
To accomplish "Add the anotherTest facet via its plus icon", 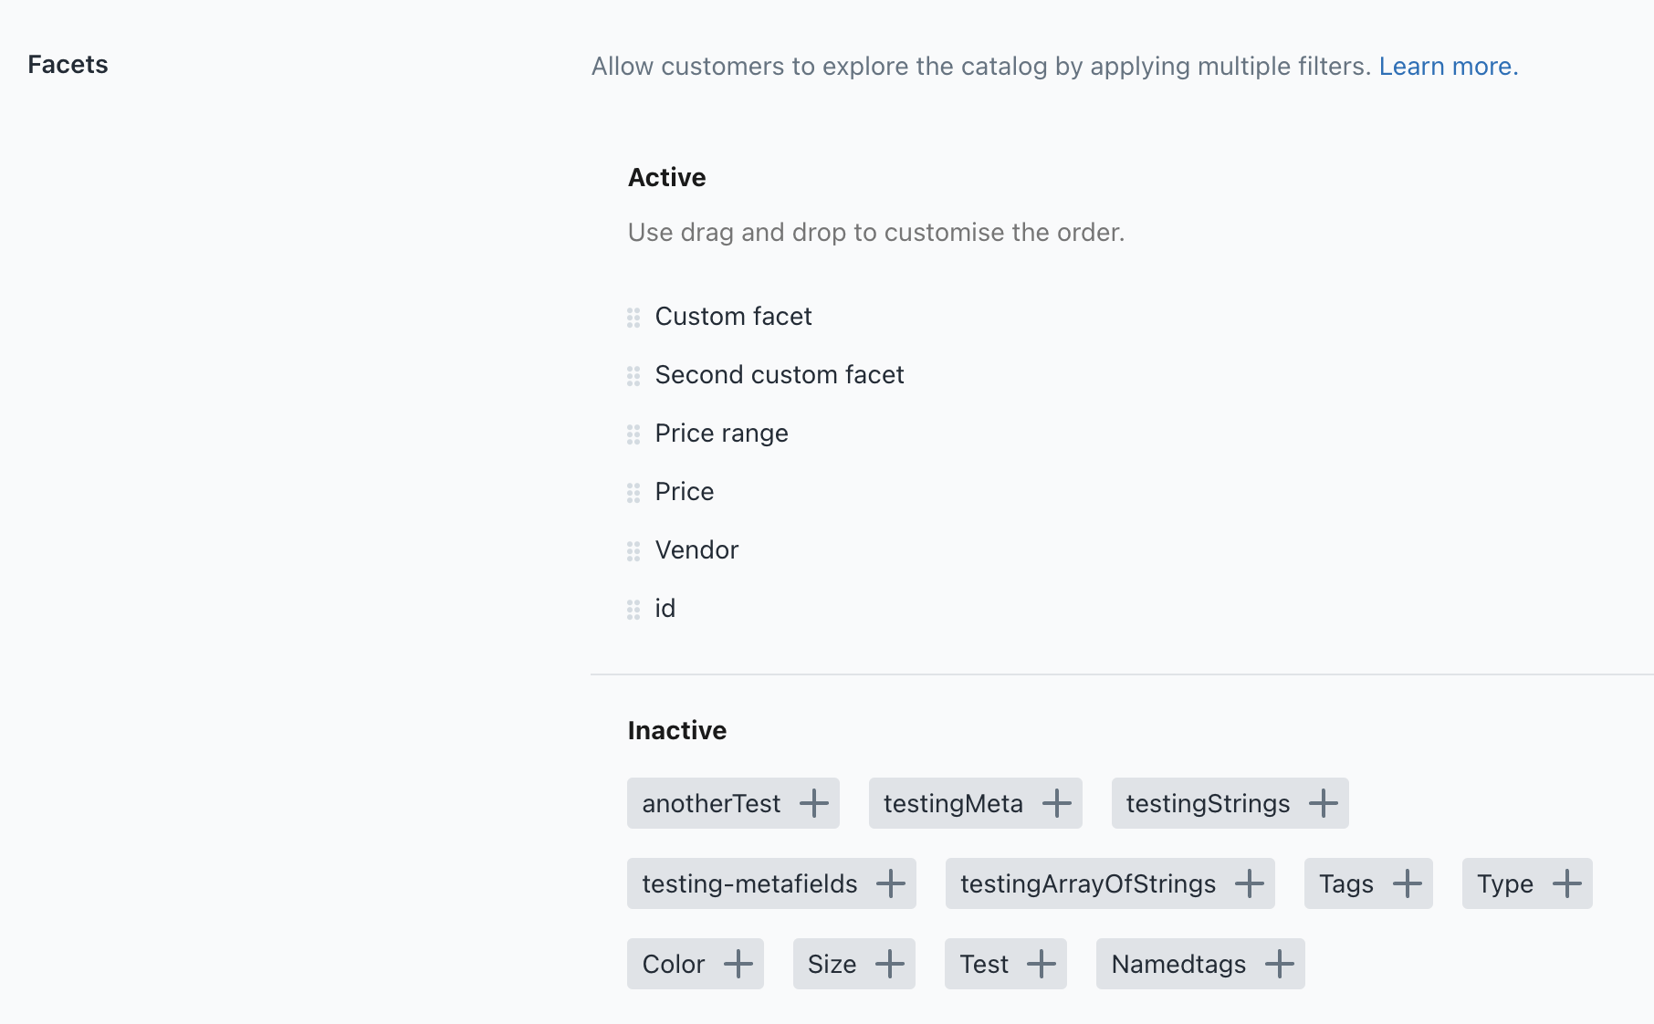I will pyautogui.click(x=814, y=803).
